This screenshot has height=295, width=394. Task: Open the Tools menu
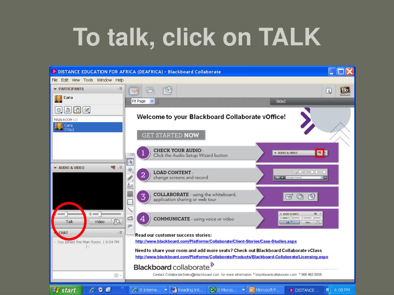click(x=88, y=80)
